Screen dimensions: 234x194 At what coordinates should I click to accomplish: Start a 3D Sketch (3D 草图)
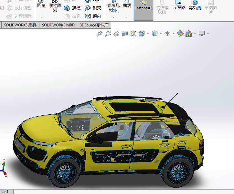178,5
